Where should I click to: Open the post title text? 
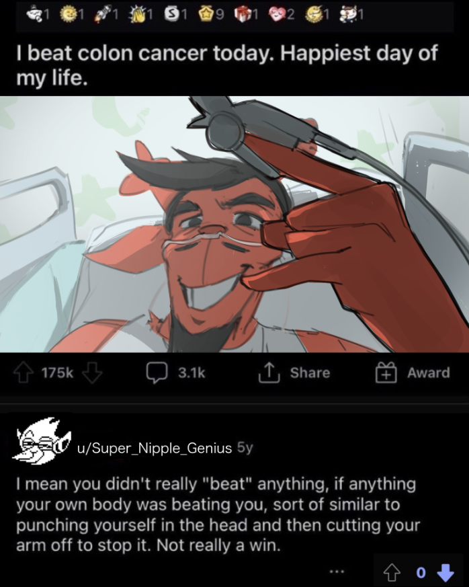pyautogui.click(x=226, y=65)
